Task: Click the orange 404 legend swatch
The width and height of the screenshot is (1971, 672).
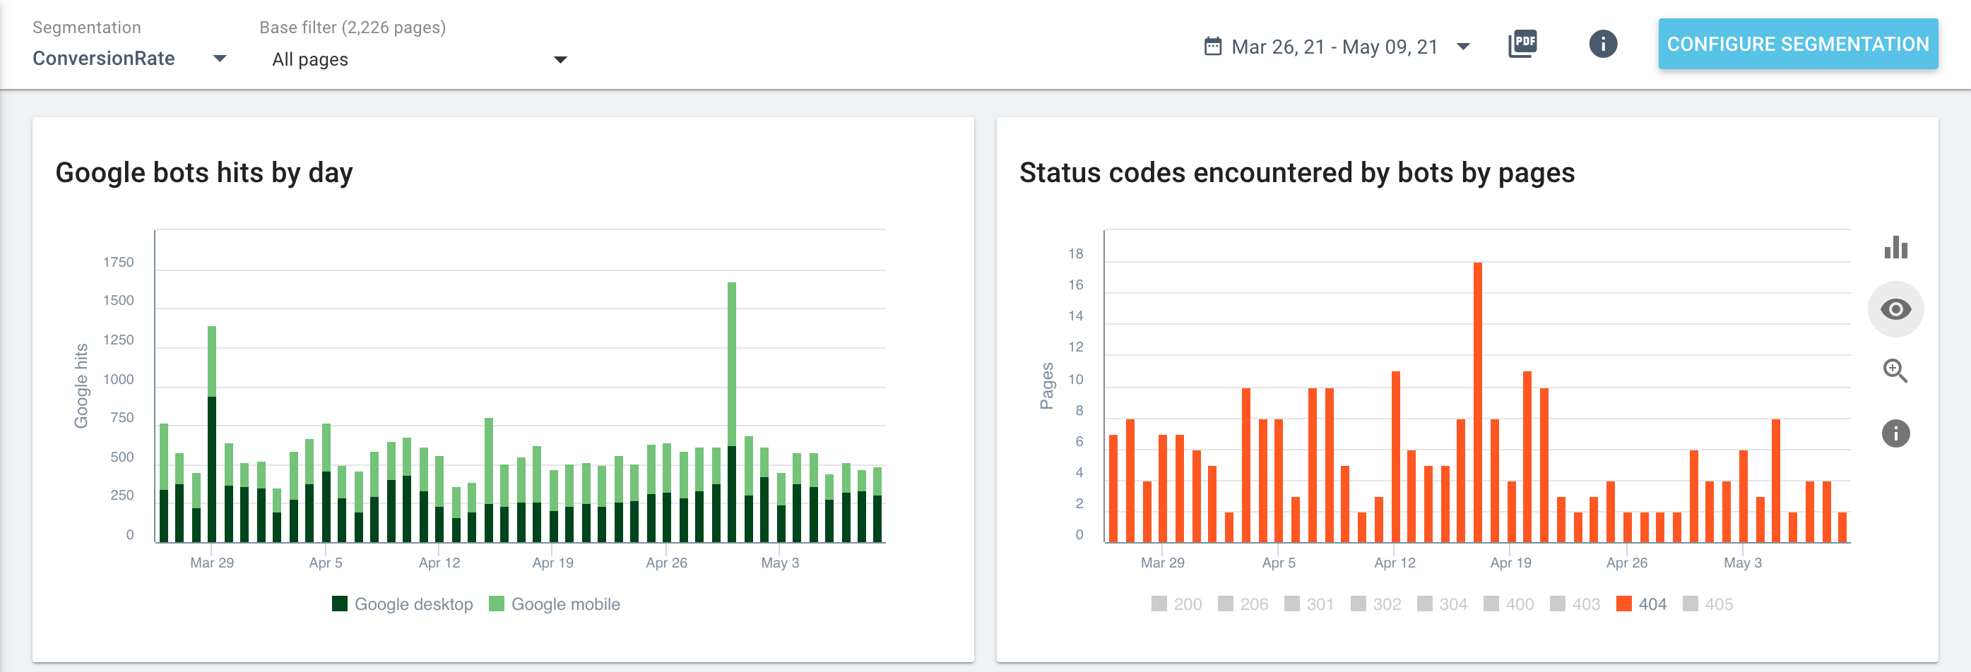Action: coord(1623,604)
